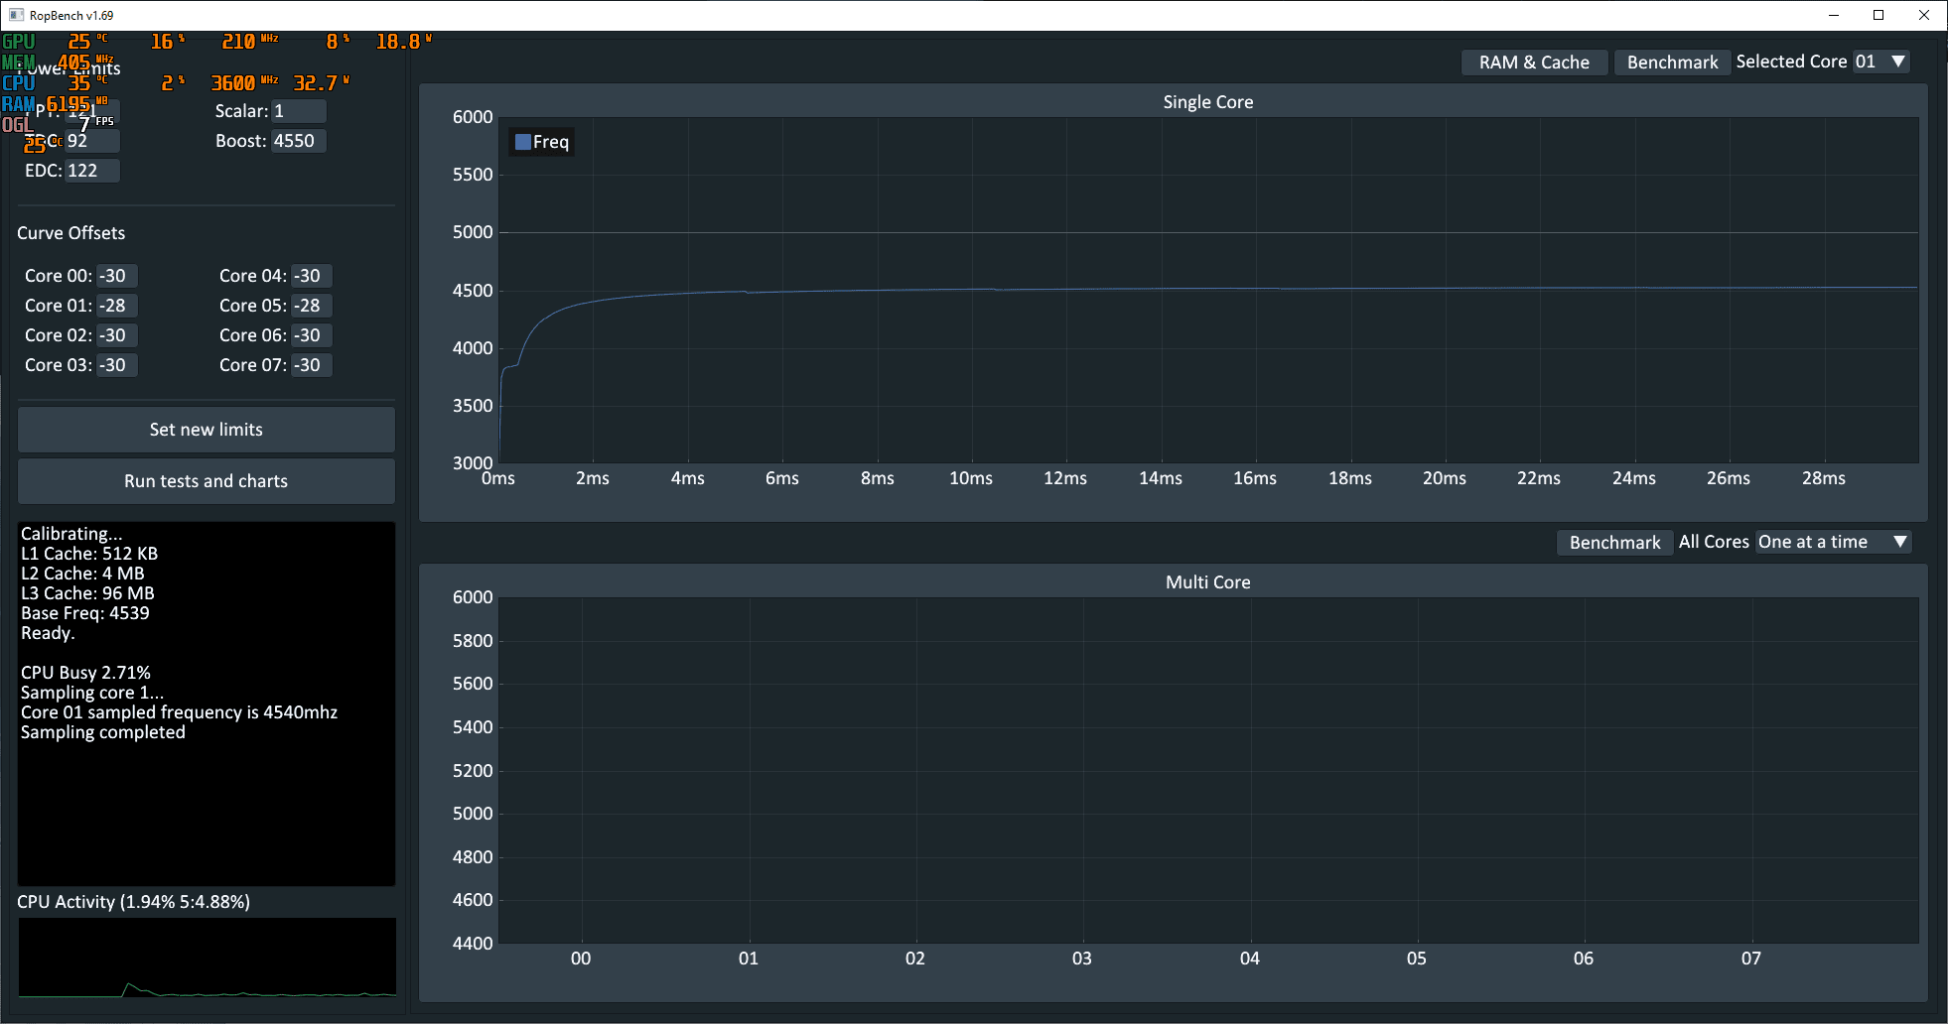The width and height of the screenshot is (1948, 1024).
Task: Click the Freq legend label
Action: coord(551,142)
